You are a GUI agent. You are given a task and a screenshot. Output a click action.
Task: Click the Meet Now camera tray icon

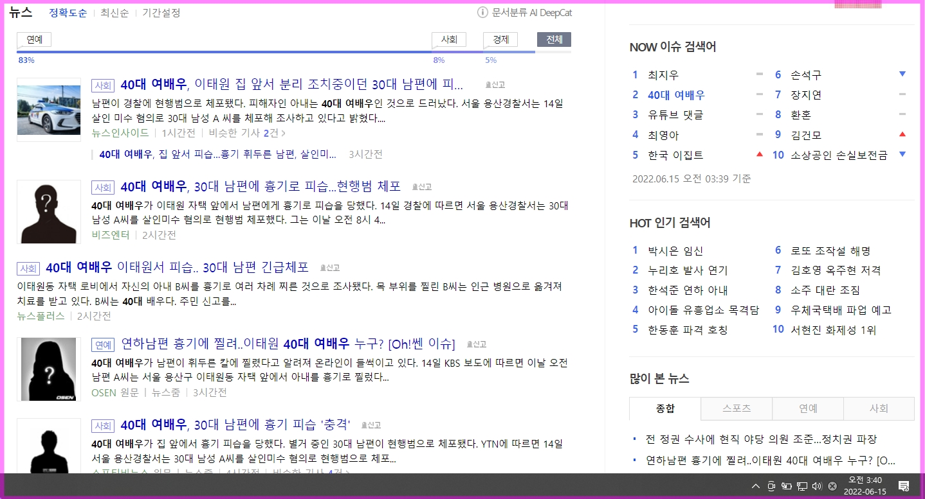point(771,486)
